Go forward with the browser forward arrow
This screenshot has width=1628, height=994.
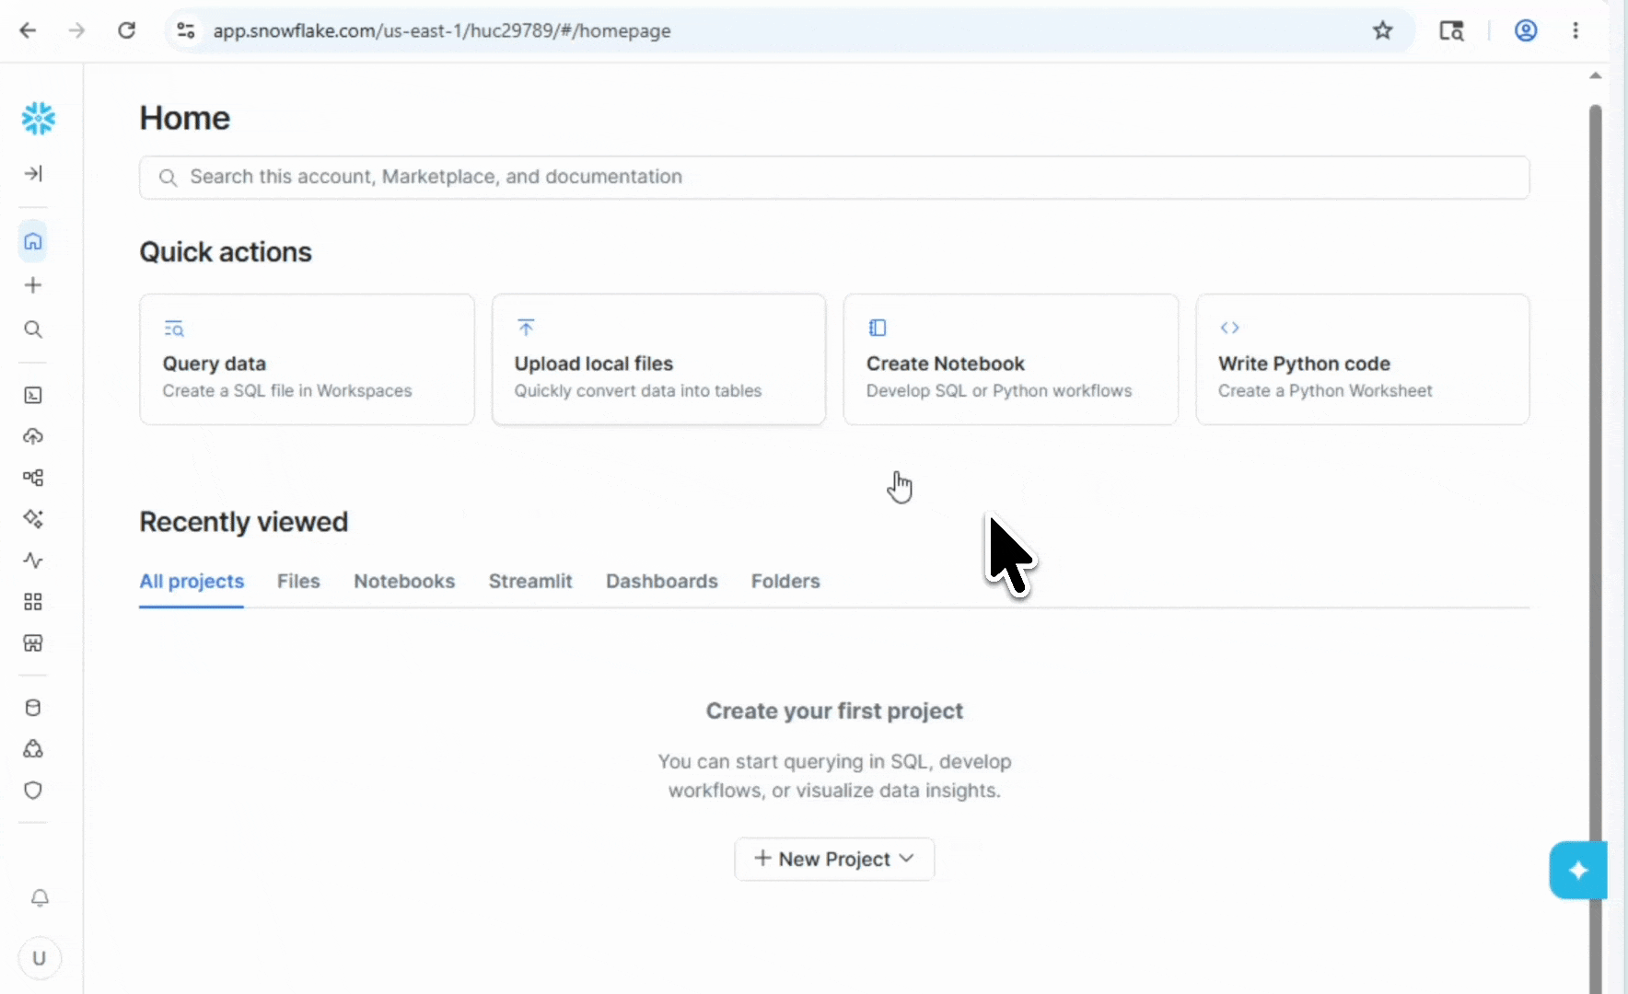point(77,30)
